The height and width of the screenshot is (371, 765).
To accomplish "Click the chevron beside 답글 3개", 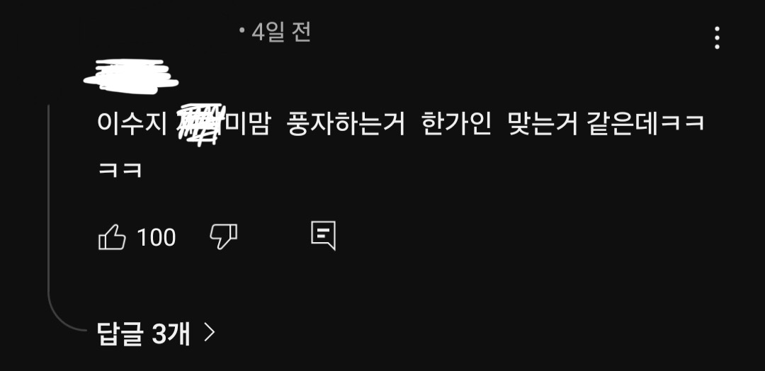I will point(209,333).
